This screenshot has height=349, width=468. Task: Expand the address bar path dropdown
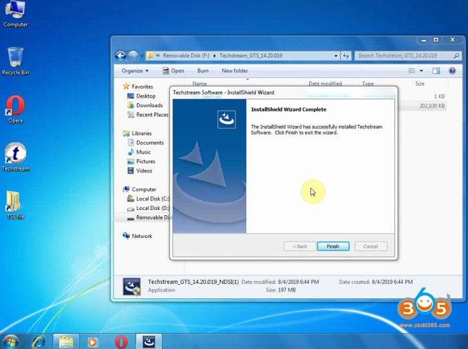coord(336,56)
